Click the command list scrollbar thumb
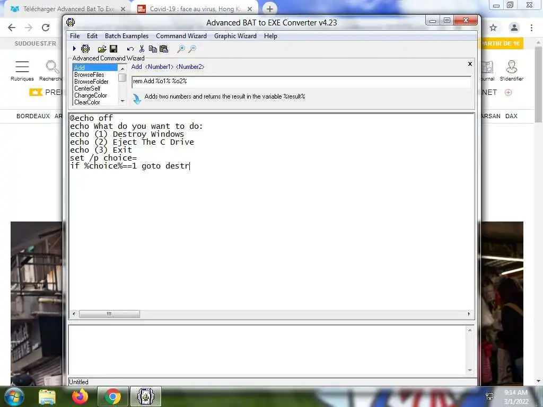Screen dimensions: 543x407 [x=122, y=77]
